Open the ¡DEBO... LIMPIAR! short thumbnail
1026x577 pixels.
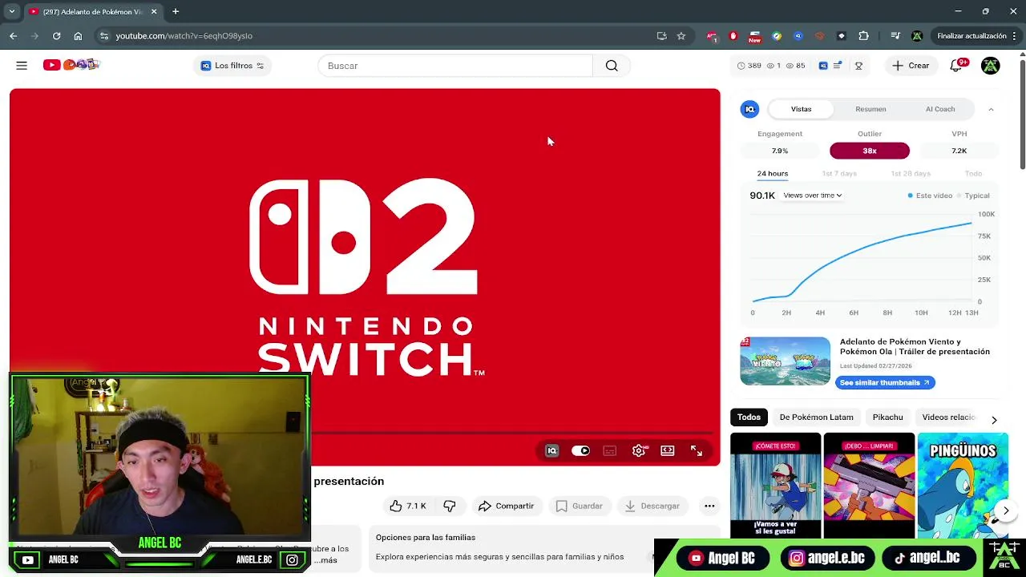(x=869, y=486)
